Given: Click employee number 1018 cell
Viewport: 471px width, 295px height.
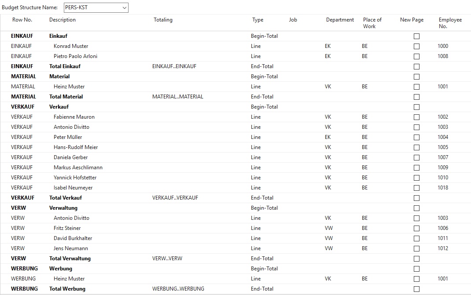Looking at the screenshot, I should (x=443, y=188).
